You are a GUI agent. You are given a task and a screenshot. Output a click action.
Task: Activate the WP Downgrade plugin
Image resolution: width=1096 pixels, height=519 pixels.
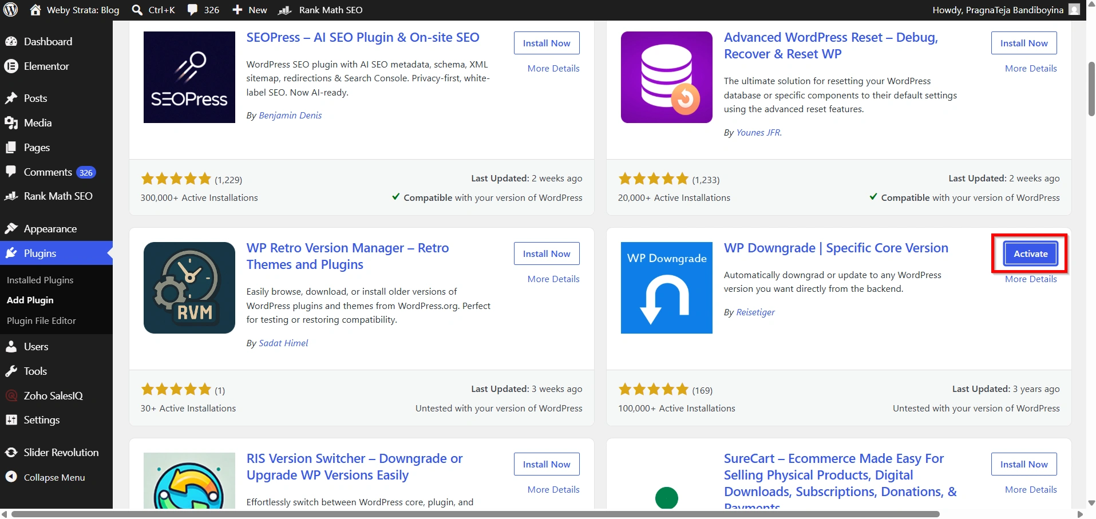1031,253
